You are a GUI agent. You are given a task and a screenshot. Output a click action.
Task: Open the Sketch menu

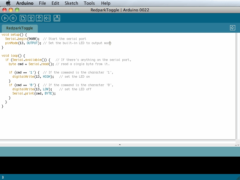tap(71, 3)
